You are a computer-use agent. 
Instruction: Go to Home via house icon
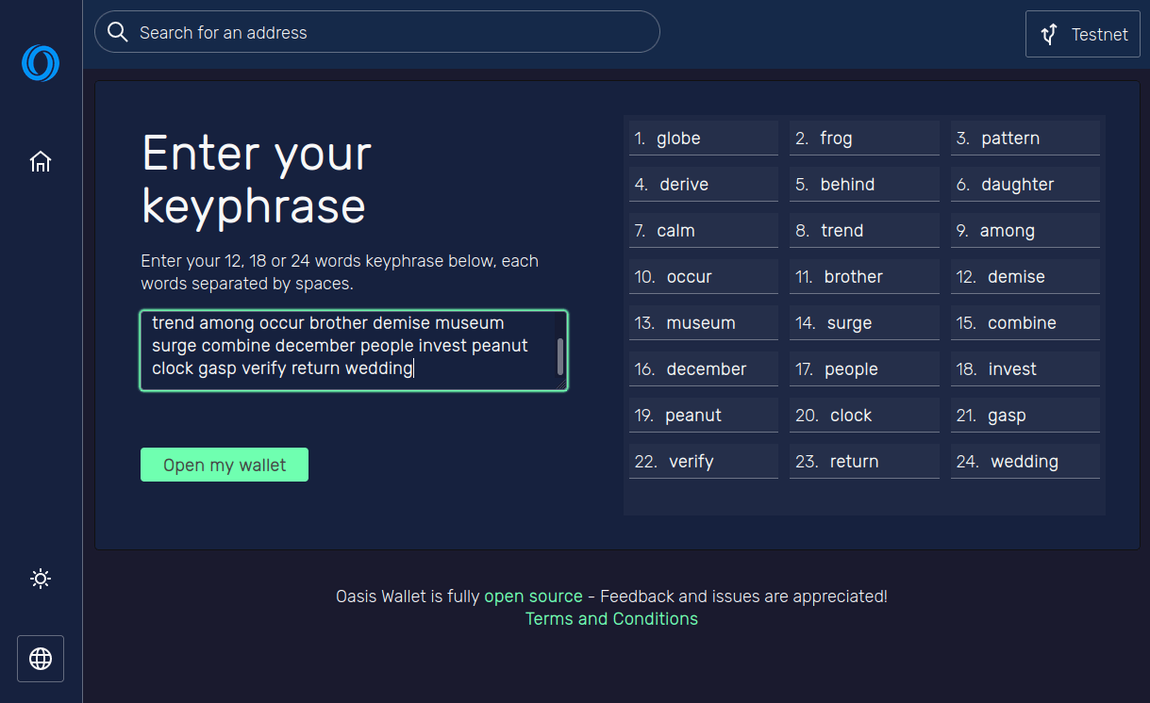41,161
